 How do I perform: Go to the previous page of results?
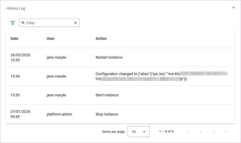click(x=201, y=131)
